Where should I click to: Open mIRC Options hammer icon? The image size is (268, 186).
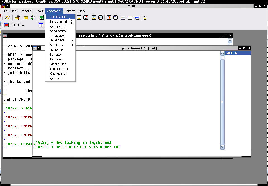(x=17, y=18)
